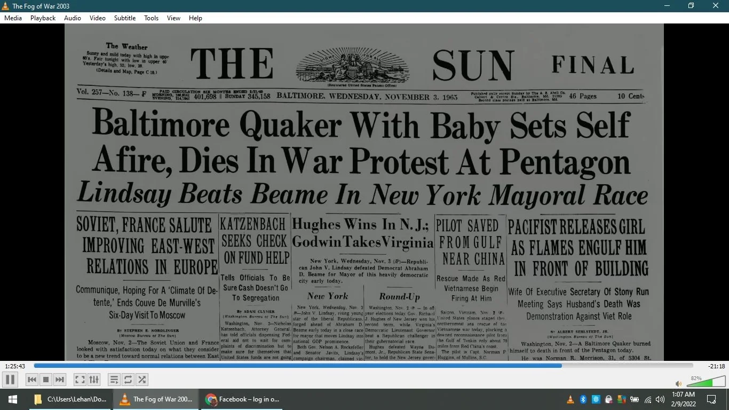729x410 pixels.
Task: Click the padlock tray icon
Action: coord(608,399)
